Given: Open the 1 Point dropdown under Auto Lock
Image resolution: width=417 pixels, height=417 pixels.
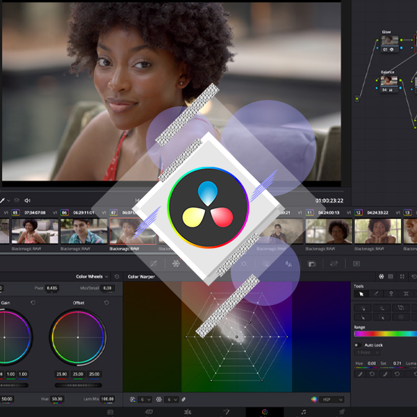Looking at the screenshot, I should click(x=368, y=353).
